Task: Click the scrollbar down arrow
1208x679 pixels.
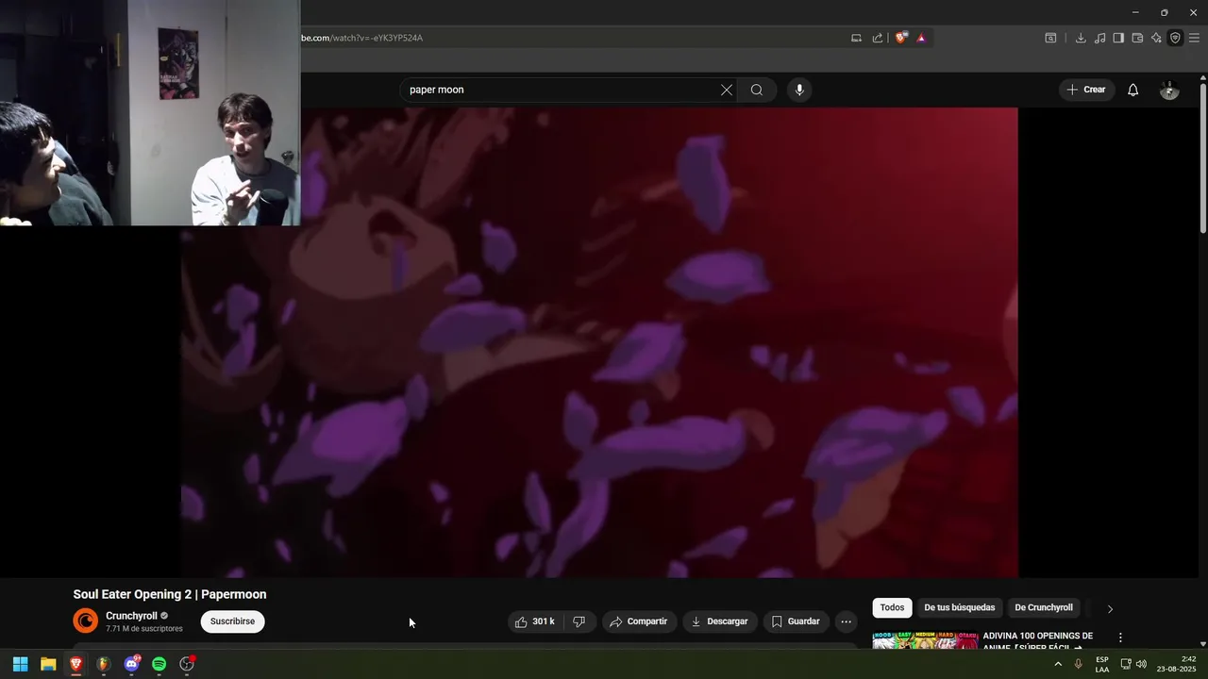Action: pyautogui.click(x=1203, y=643)
